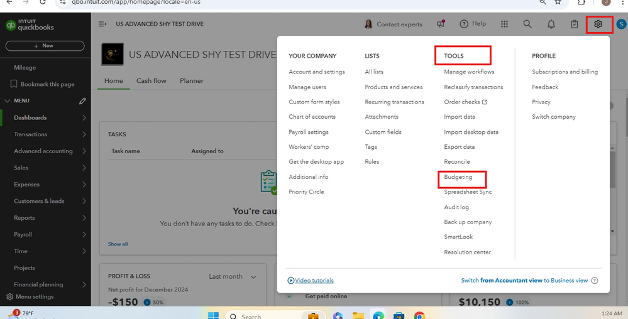Switch to the Planner tab

point(192,81)
